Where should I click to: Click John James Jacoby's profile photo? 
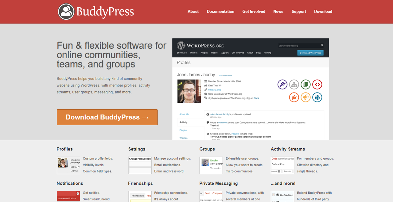(189, 91)
